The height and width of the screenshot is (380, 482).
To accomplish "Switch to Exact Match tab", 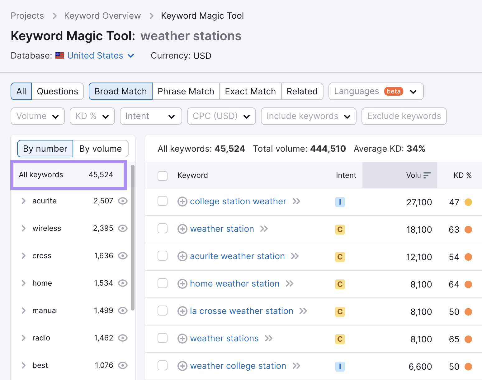I will (250, 91).
